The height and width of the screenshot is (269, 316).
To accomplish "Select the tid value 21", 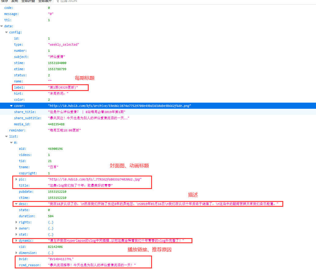I will click(x=50, y=161).
